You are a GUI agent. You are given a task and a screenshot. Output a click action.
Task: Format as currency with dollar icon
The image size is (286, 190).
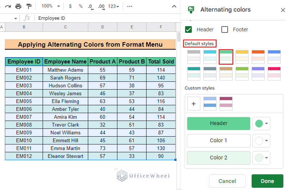[x=70, y=6]
